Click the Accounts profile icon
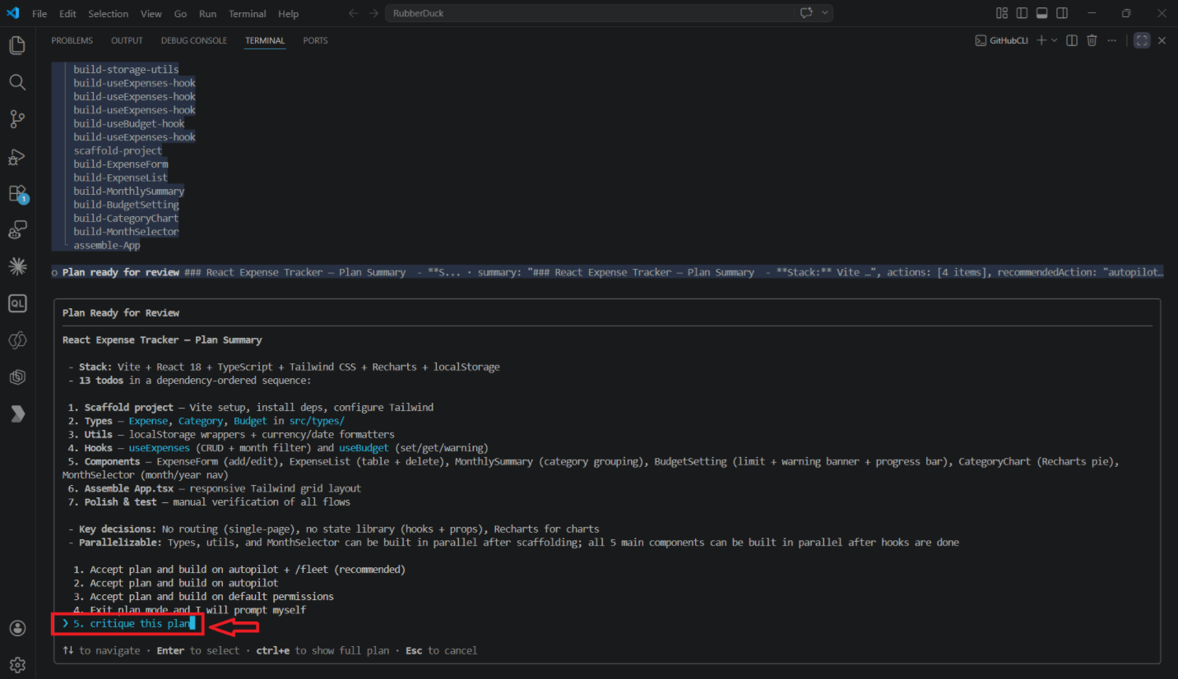 click(x=17, y=628)
